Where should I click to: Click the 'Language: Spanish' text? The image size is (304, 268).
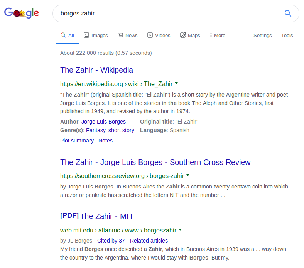165,130
